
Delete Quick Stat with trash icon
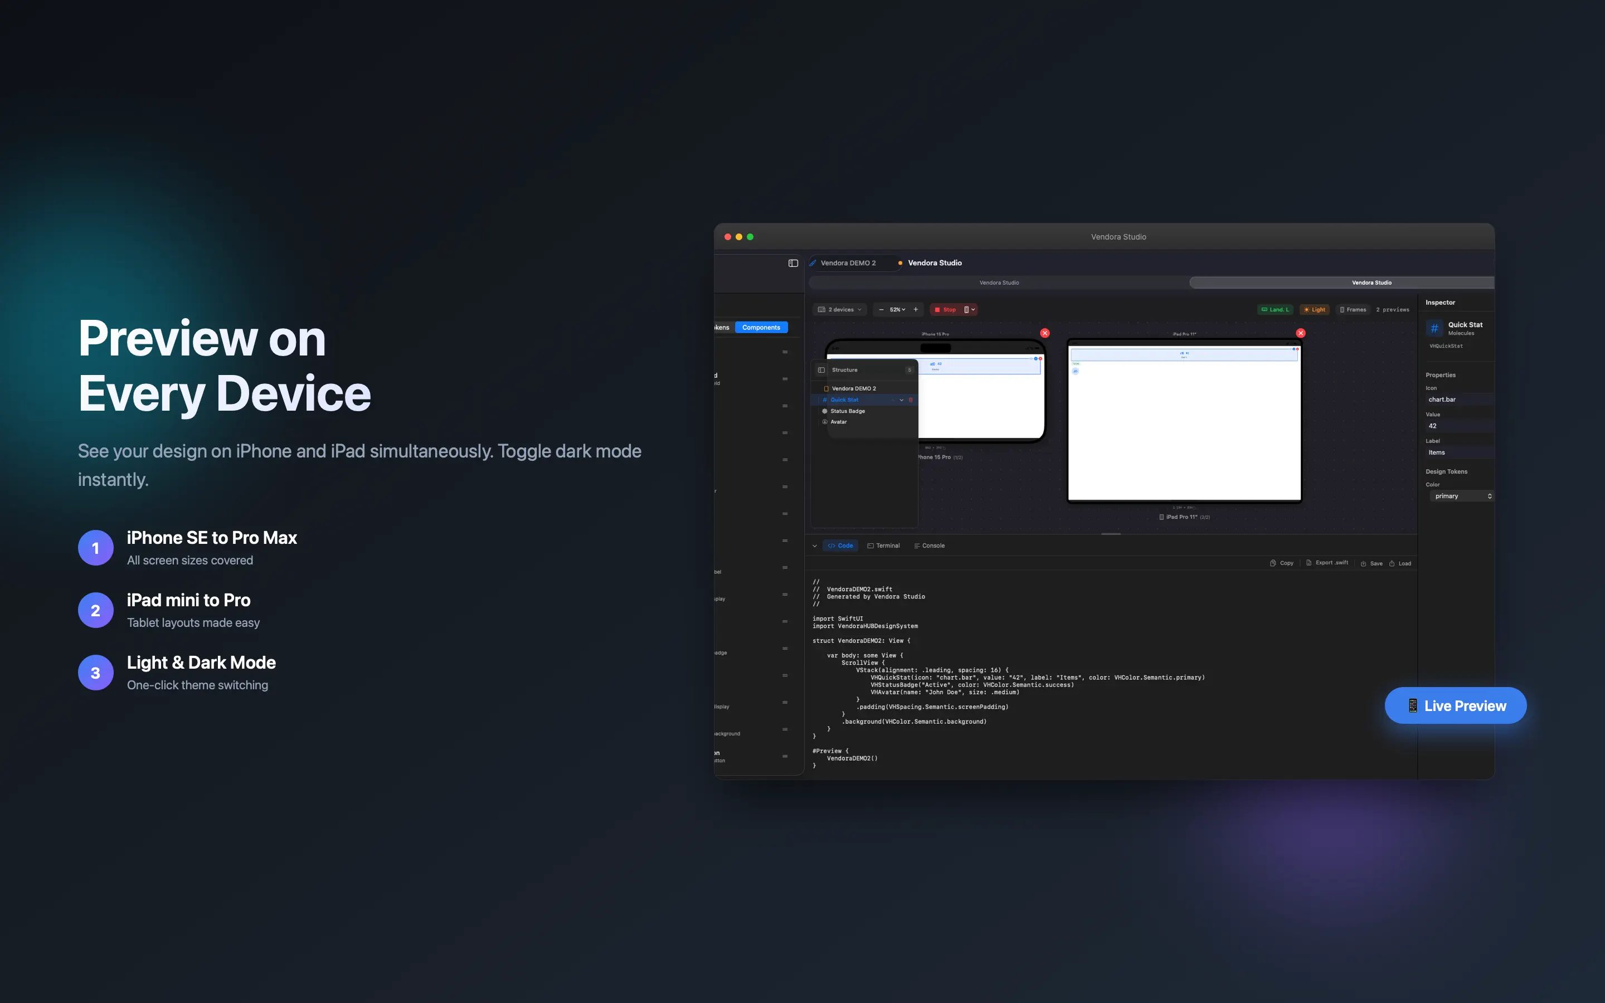(x=911, y=400)
